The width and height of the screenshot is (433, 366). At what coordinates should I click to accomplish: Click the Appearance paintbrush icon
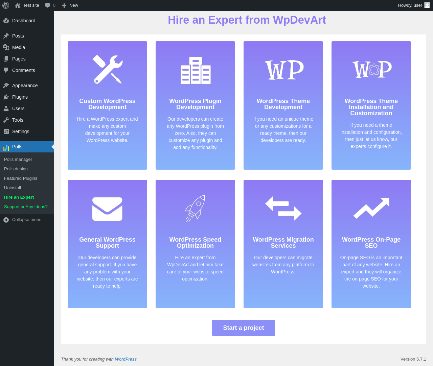(x=6, y=86)
